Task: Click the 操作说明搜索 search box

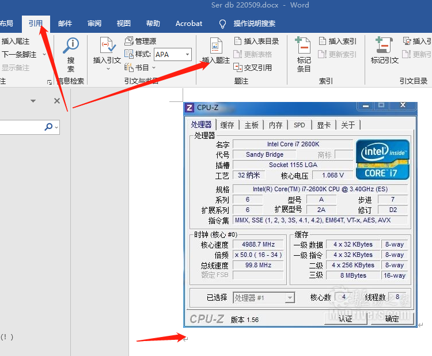Action: point(254,24)
